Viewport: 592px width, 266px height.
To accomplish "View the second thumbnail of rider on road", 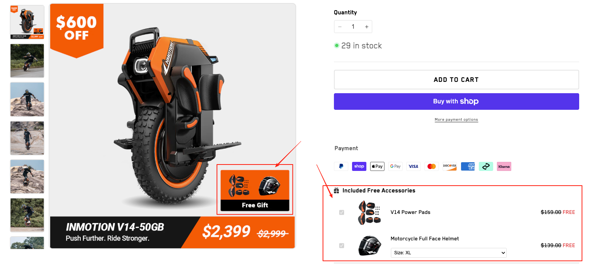I will point(27,61).
